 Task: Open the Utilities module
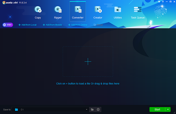(x=118, y=12)
